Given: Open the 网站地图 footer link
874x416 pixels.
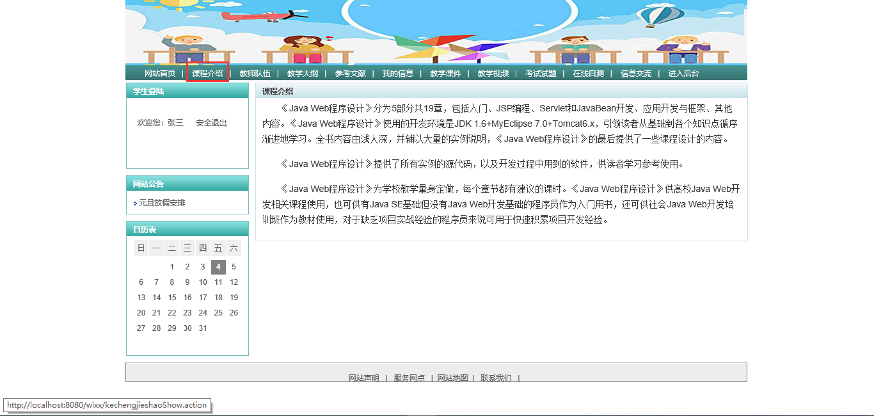Looking at the screenshot, I should 453,378.
